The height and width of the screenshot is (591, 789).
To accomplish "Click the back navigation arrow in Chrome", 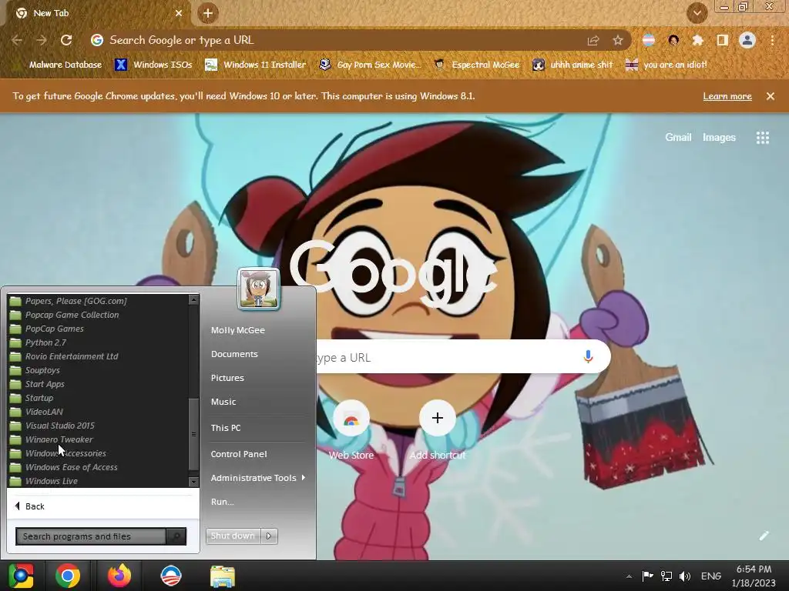I will point(17,40).
